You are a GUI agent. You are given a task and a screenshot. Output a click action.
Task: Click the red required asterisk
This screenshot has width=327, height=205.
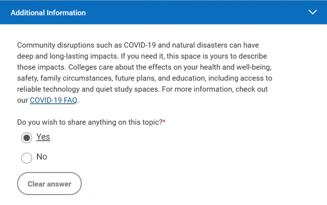tap(164, 122)
